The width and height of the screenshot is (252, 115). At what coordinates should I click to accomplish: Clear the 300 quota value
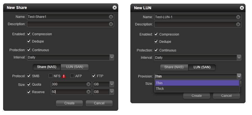coord(88,84)
